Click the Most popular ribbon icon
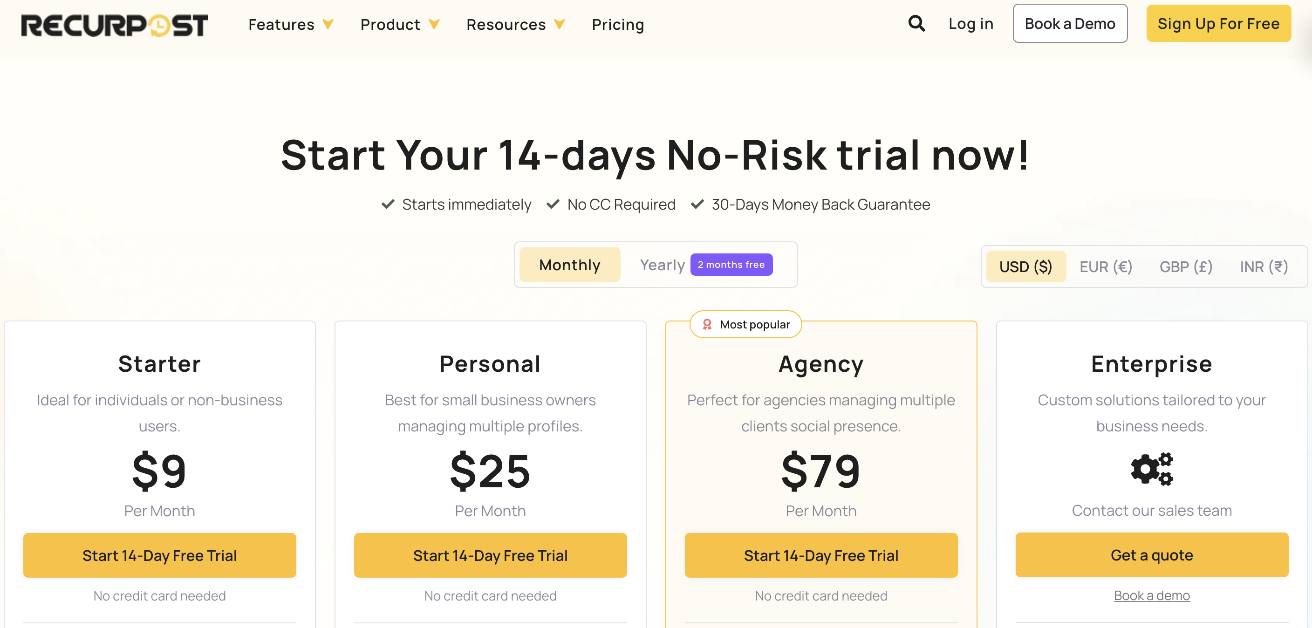Screen dimensions: 1312x628 click(x=707, y=324)
